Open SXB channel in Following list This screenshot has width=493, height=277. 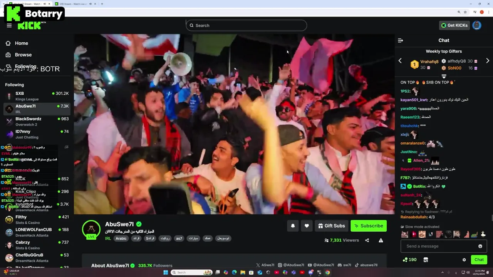point(37,96)
